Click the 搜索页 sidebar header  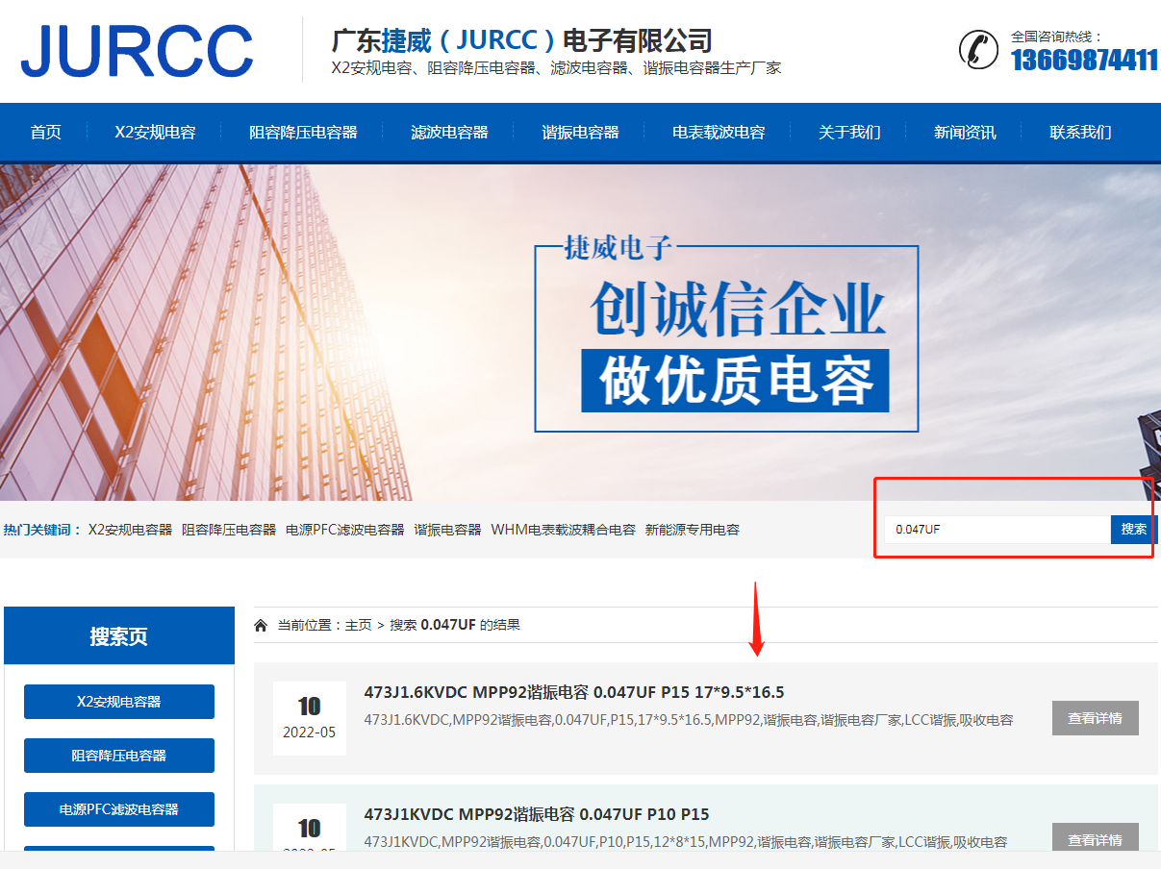pyautogui.click(x=119, y=635)
